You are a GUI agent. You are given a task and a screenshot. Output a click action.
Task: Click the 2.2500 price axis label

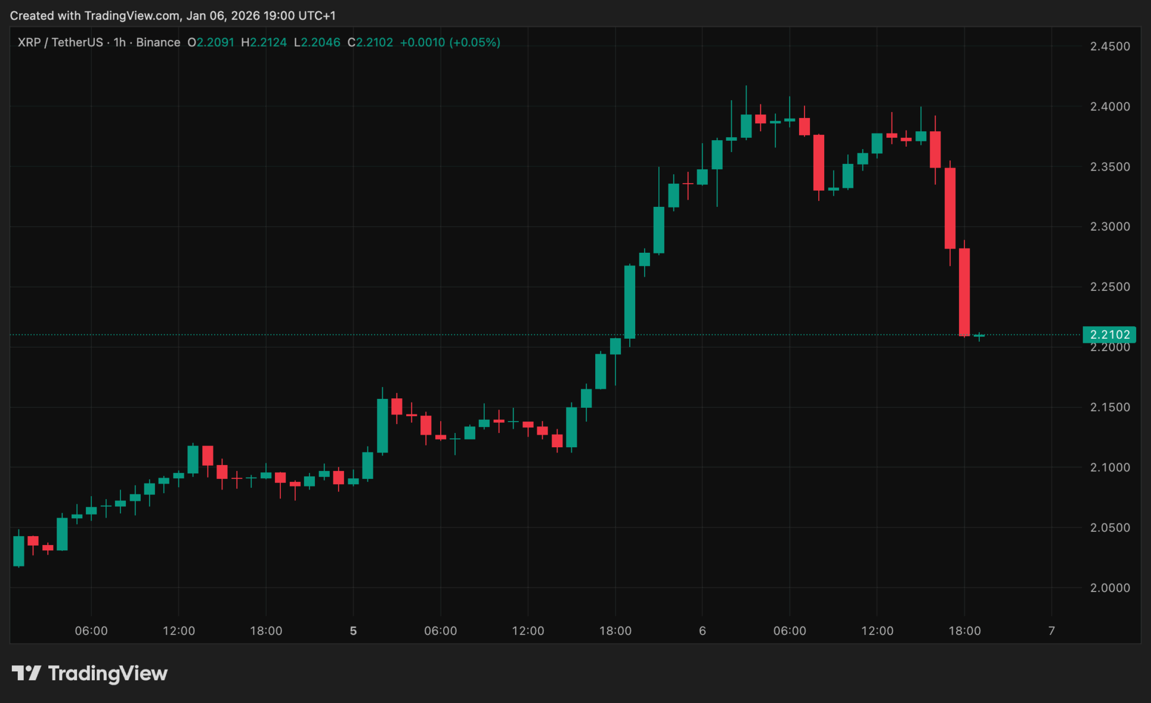click(1110, 287)
